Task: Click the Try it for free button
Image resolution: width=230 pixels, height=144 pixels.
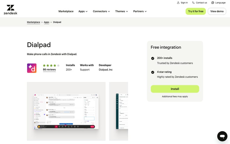Action: (196, 11)
